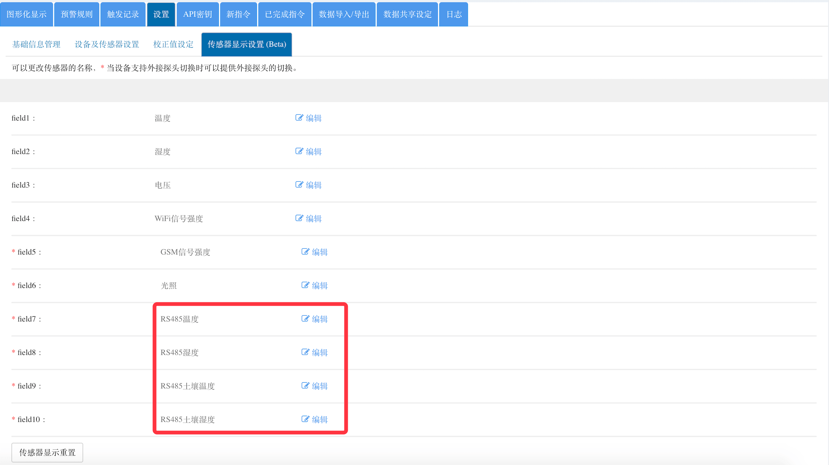Click the 光照 sensor name
Viewport: 829px width, 465px height.
pos(169,285)
